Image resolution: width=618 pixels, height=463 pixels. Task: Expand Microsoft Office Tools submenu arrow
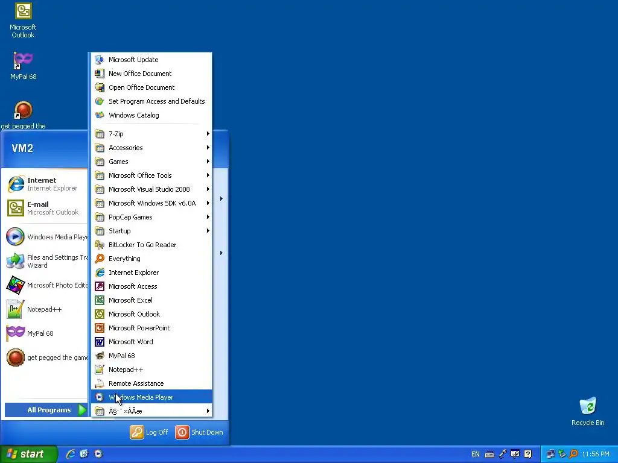tap(208, 175)
